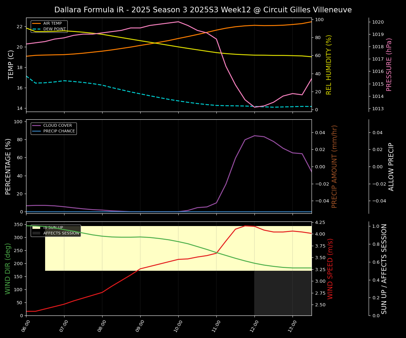Click the REL HUMIDITY (%) axis label
Image resolution: width=406 pixels, height=338 pixels.
pyautogui.click(x=328, y=65)
